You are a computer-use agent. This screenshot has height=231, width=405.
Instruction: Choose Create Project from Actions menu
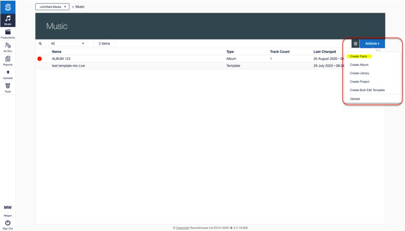360,82
